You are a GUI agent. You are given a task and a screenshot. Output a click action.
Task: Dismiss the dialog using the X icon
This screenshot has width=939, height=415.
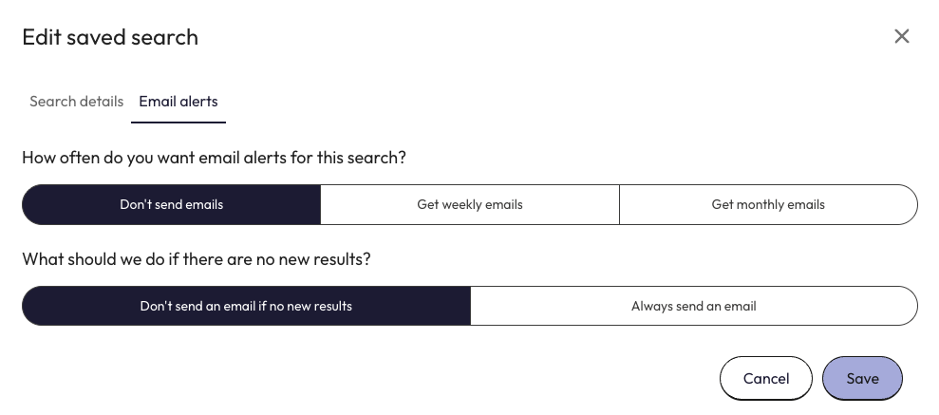point(901,36)
